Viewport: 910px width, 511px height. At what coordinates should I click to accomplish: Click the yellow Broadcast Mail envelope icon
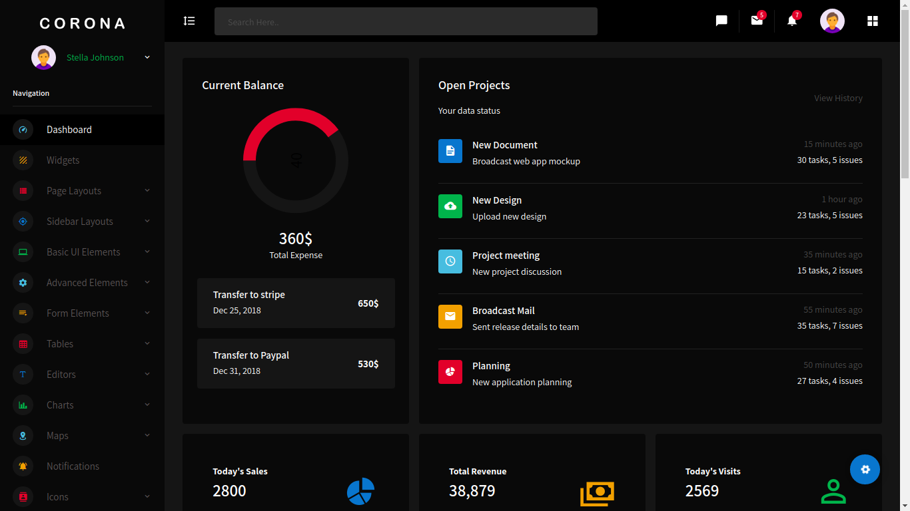tap(450, 317)
